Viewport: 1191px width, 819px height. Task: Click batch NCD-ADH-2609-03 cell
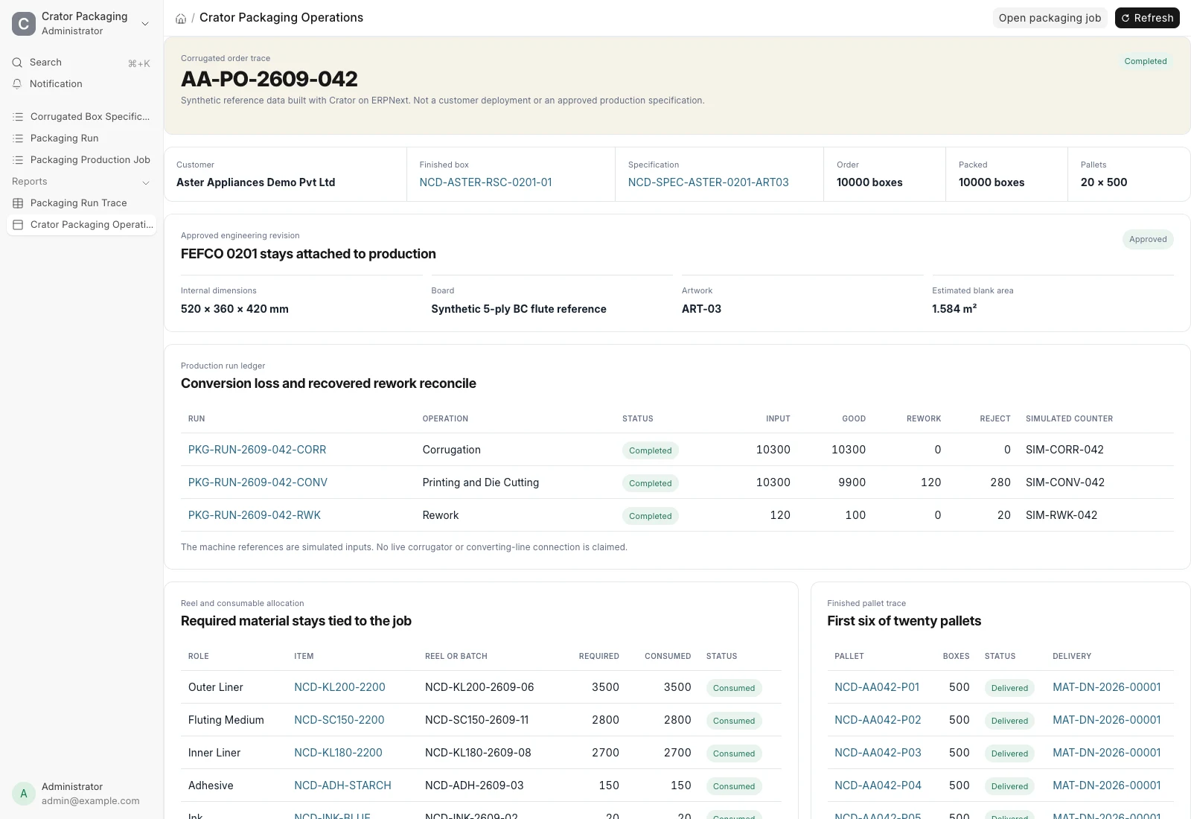coord(474,785)
